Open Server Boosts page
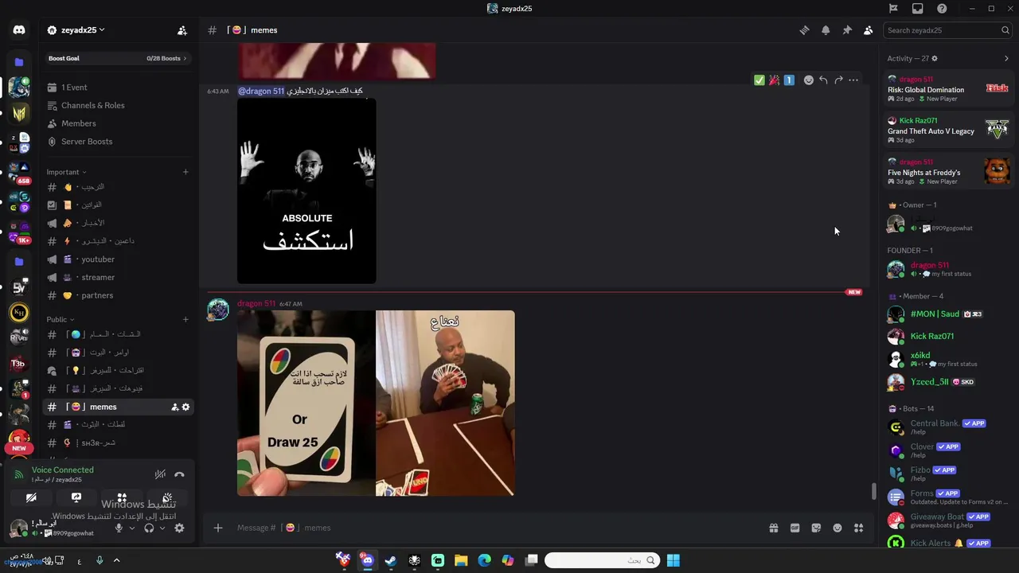The image size is (1019, 573). [x=118, y=142]
